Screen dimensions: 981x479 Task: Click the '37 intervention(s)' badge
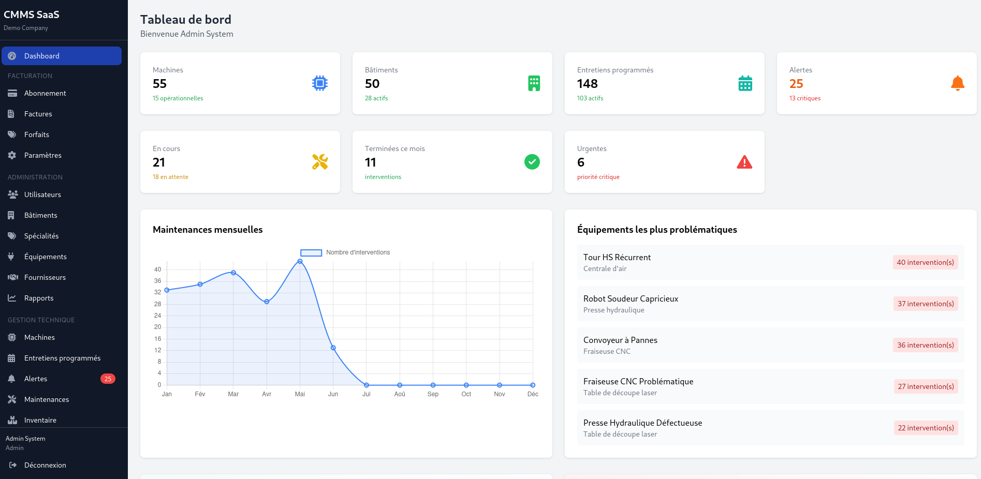coord(926,304)
